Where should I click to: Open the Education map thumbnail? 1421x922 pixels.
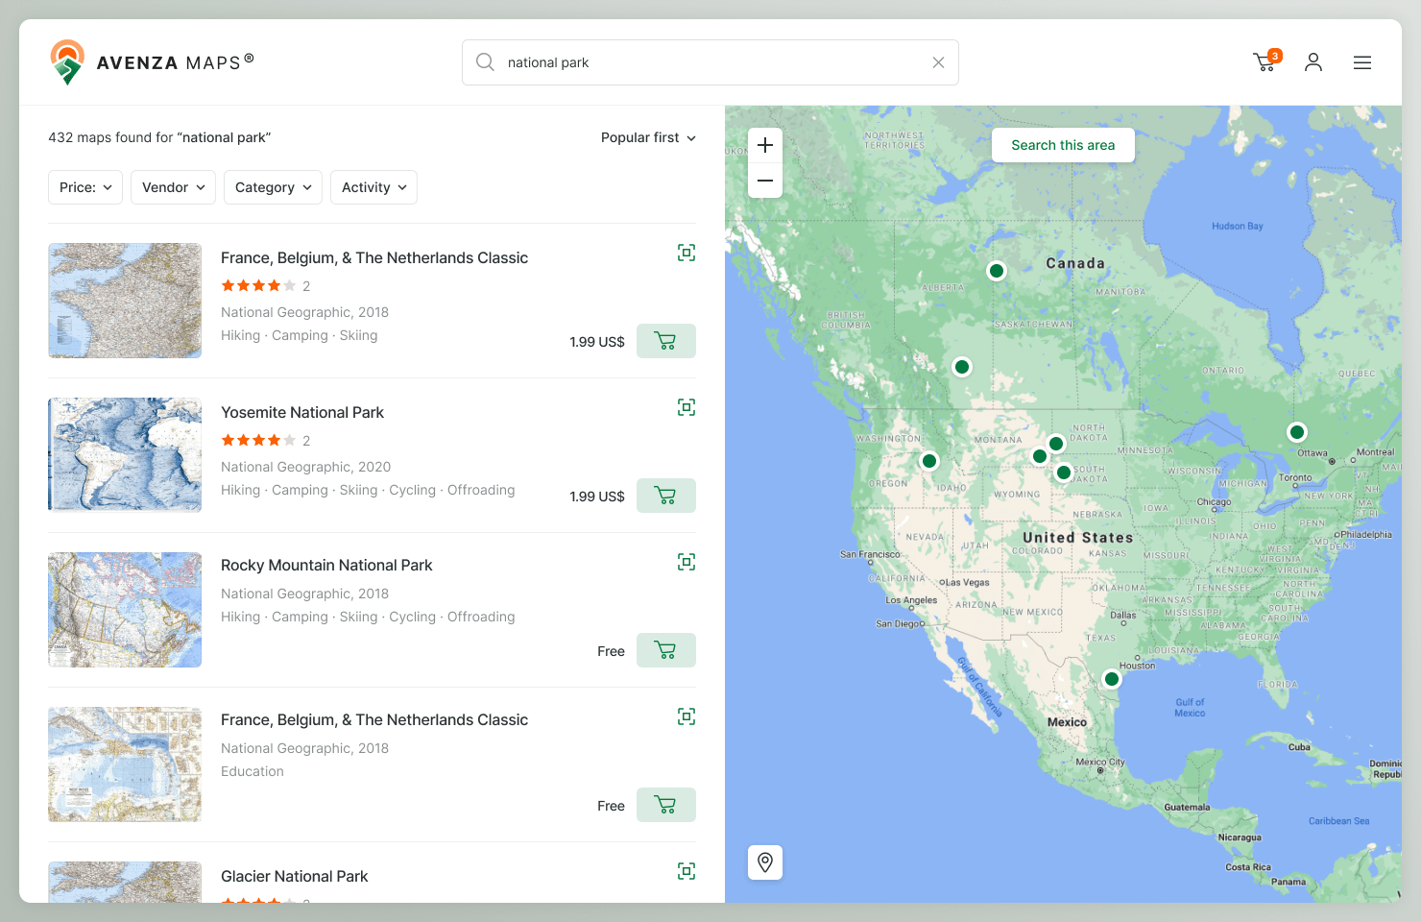coord(125,764)
